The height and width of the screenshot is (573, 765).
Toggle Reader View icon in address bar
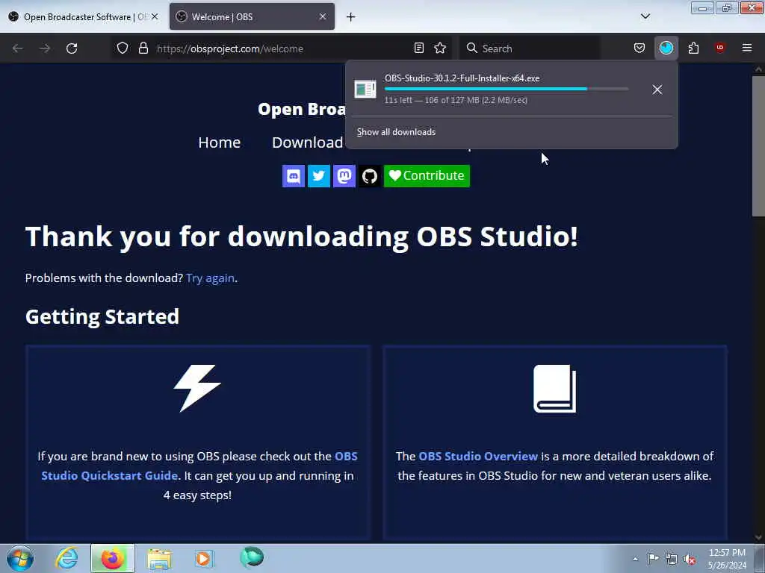coord(418,48)
